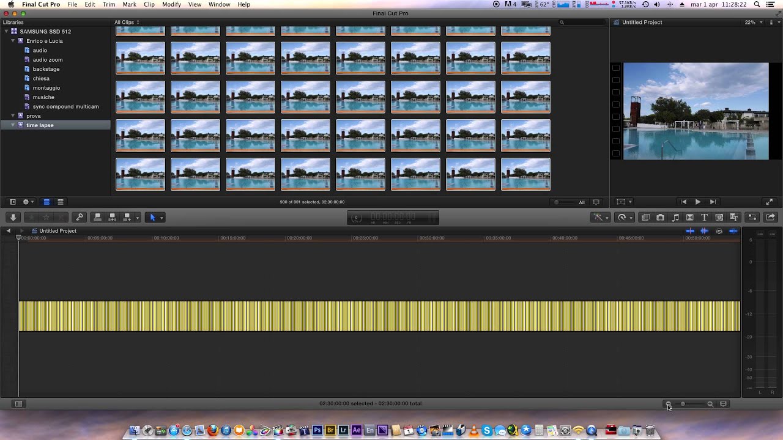Toggle audio skimming in timeline

704,231
